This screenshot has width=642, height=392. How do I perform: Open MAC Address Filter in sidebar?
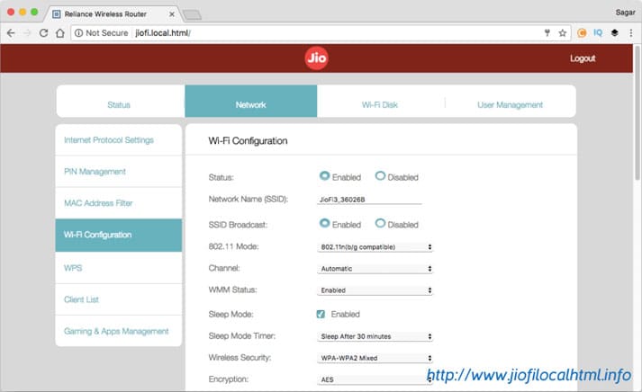pyautogui.click(x=118, y=203)
